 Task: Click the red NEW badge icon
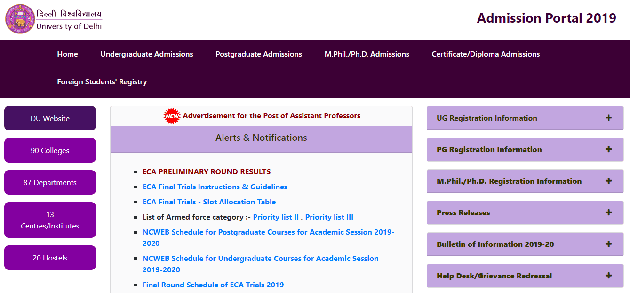point(172,116)
